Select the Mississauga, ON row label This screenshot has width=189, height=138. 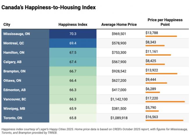coord(16,34)
